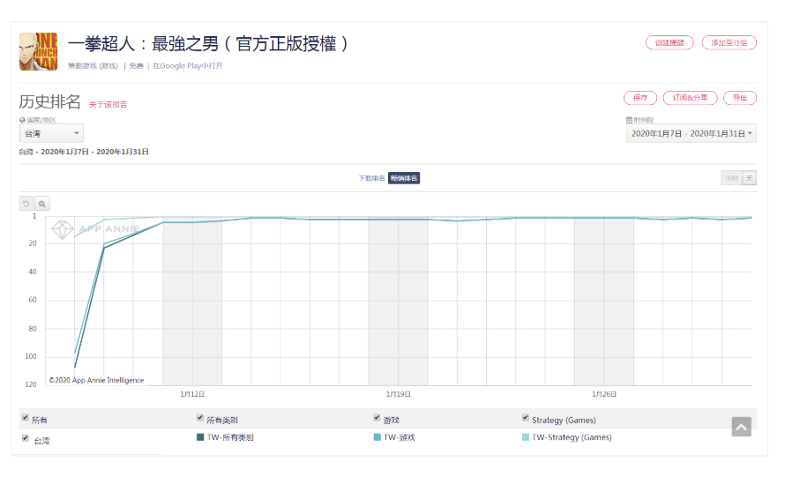Click the One Punch Man app icon
The height and width of the screenshot is (484, 785).
39,51
